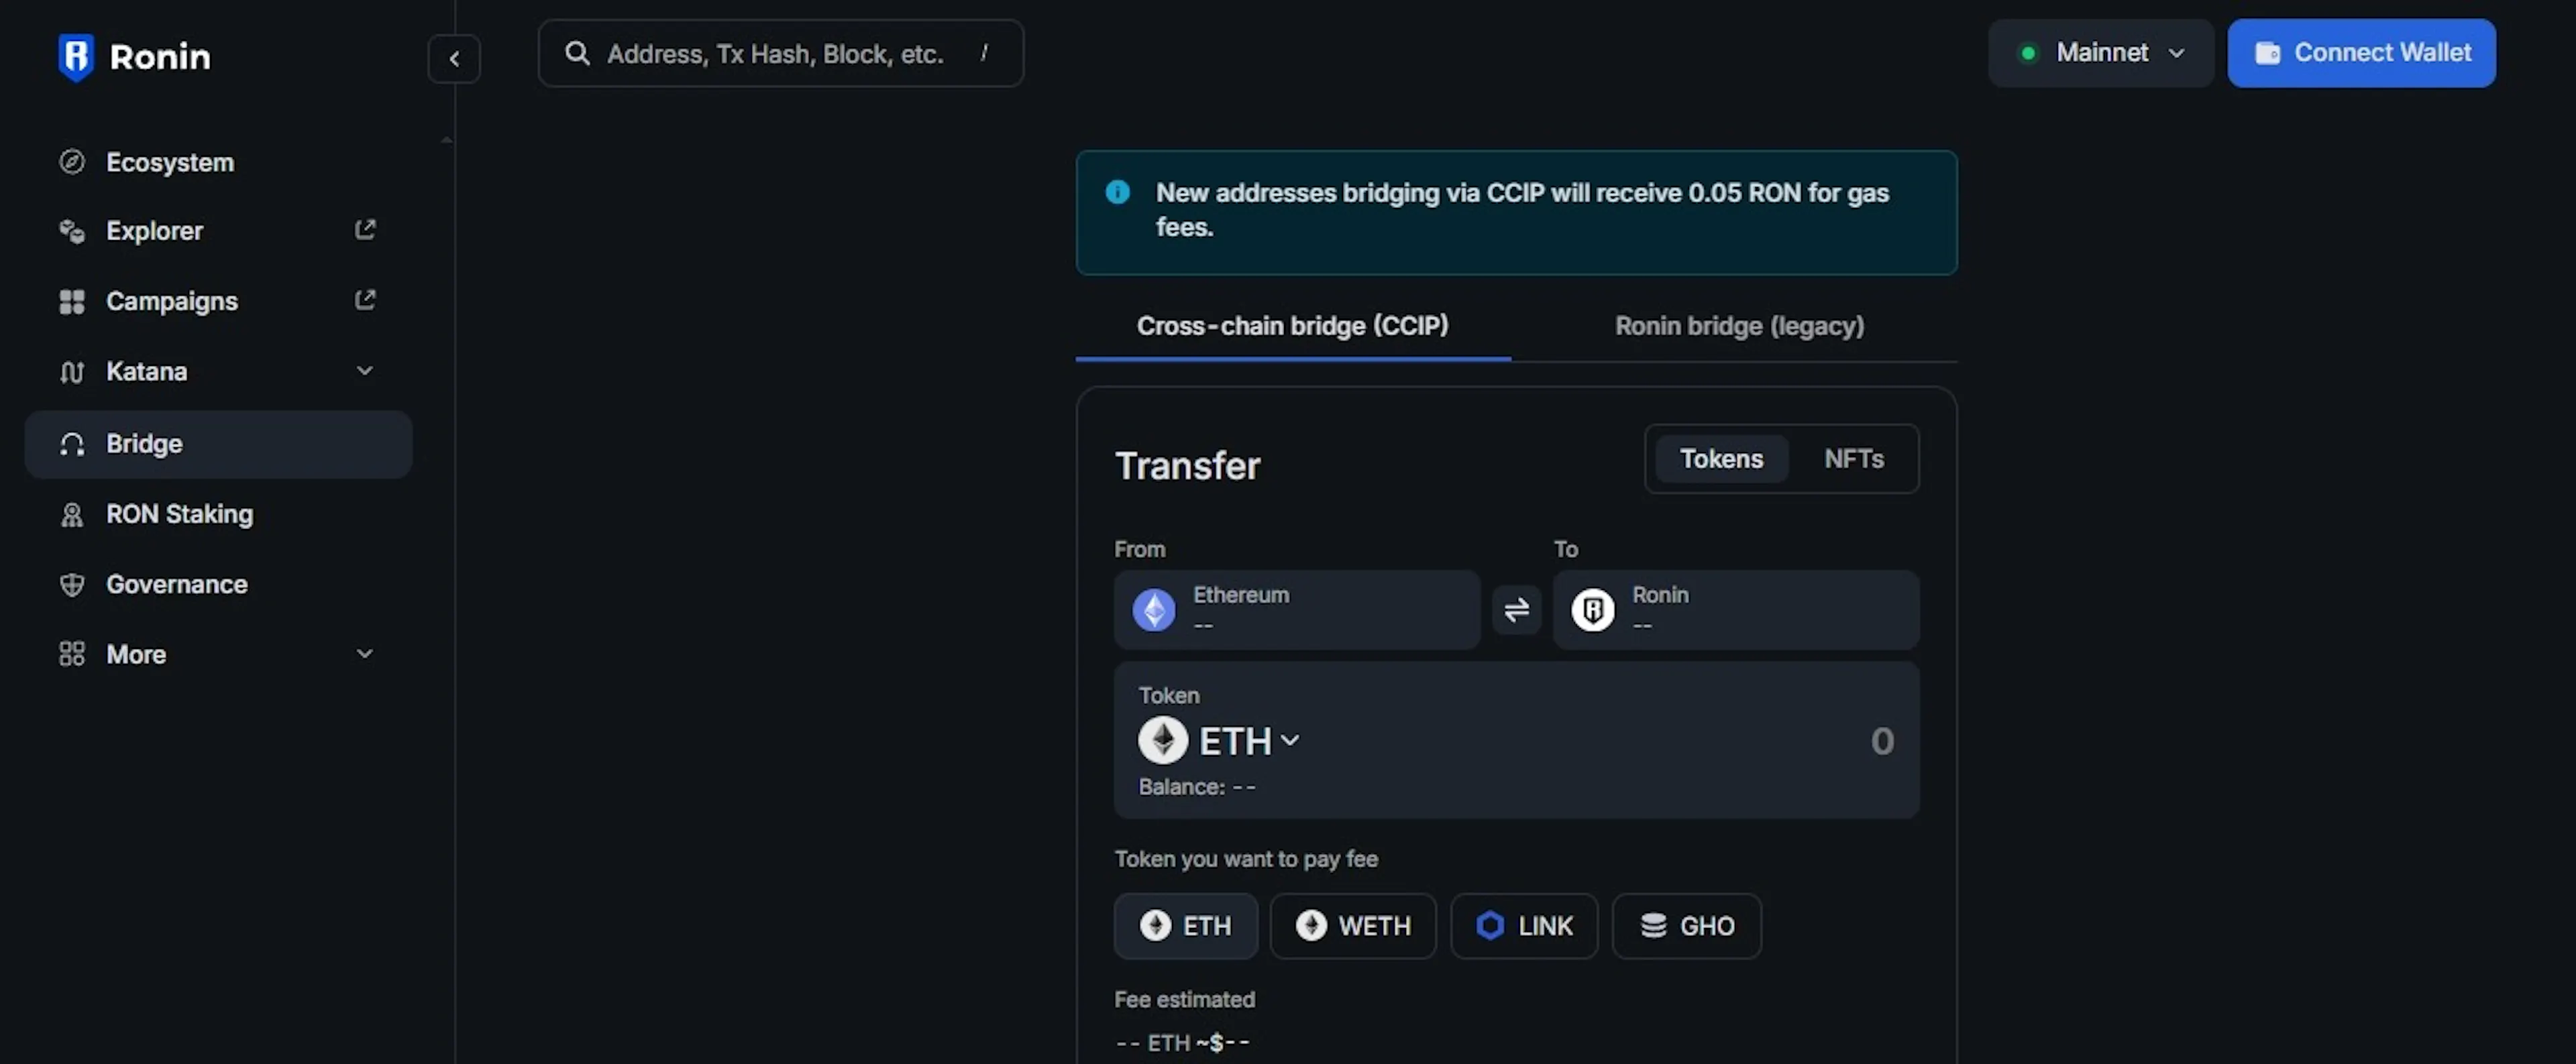The image size is (2576, 1064).
Task: Click the Governance shield icon
Action: 72,585
